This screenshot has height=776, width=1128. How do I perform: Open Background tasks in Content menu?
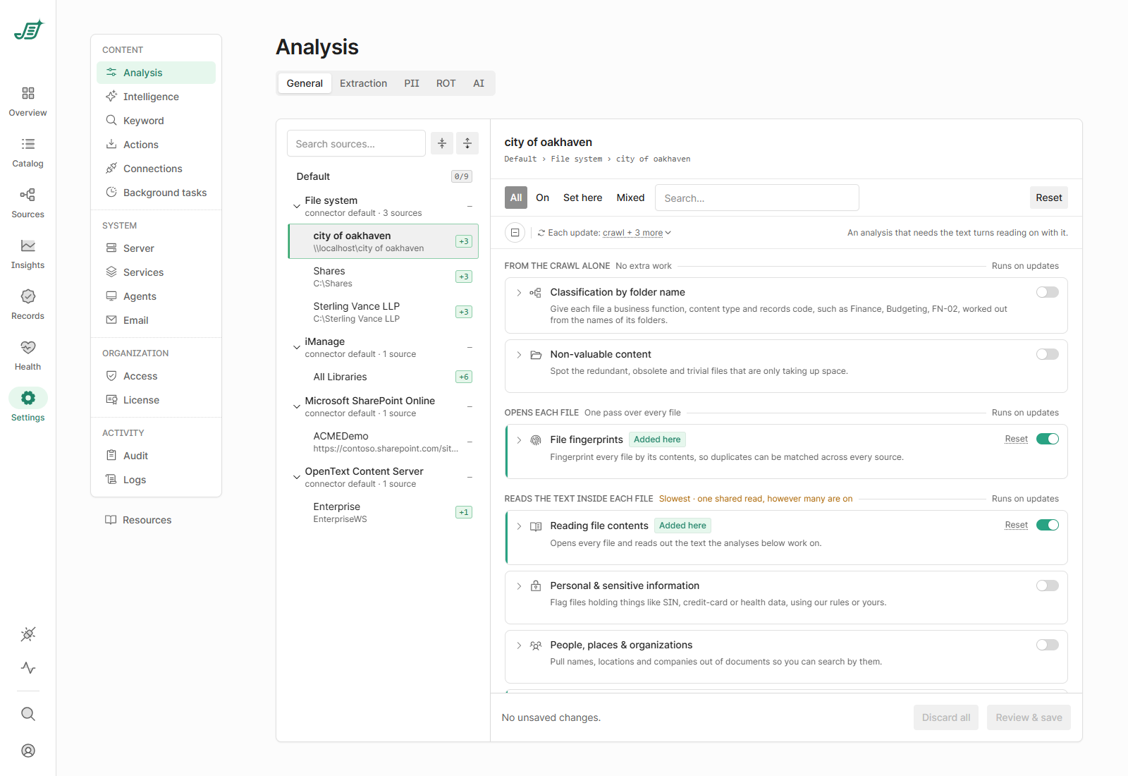click(x=156, y=193)
